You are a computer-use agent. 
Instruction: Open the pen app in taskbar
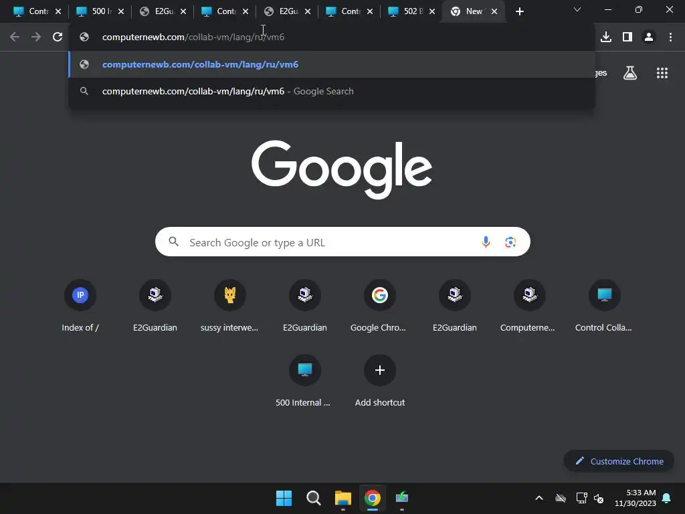click(402, 498)
